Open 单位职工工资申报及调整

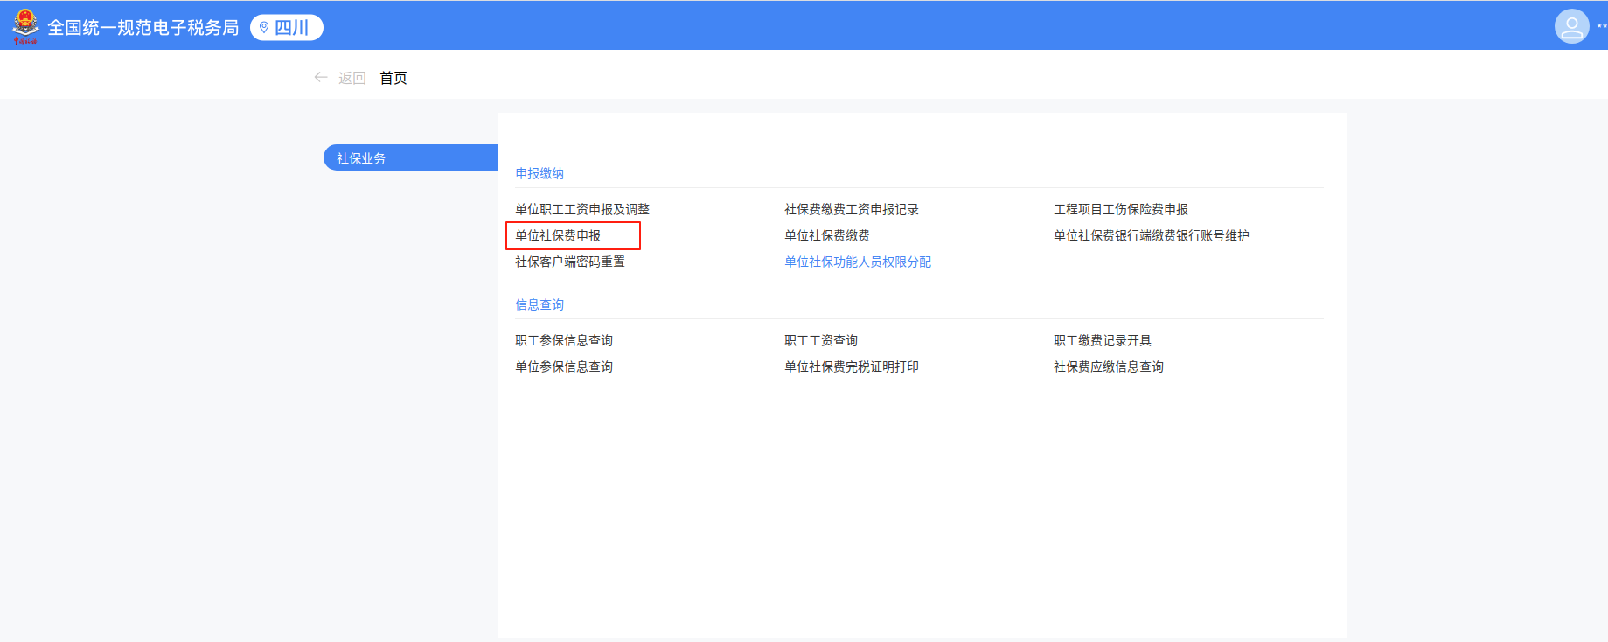pyautogui.click(x=581, y=209)
